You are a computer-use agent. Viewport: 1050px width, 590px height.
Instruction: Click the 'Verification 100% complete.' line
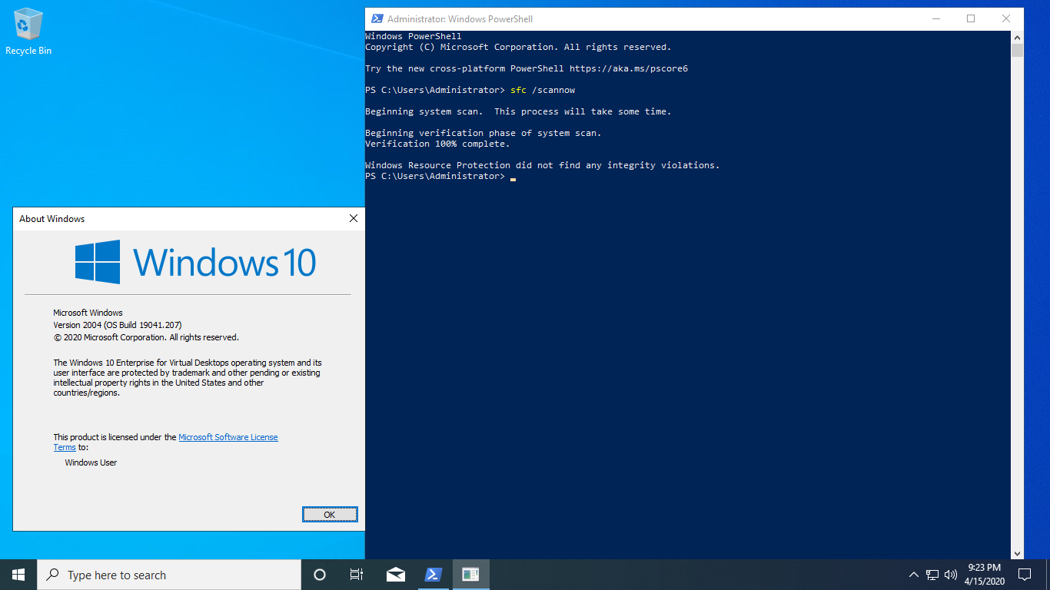(x=437, y=144)
